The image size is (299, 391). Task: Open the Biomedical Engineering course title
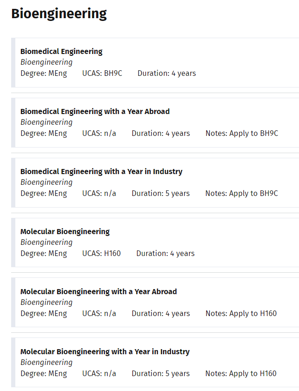coord(61,51)
